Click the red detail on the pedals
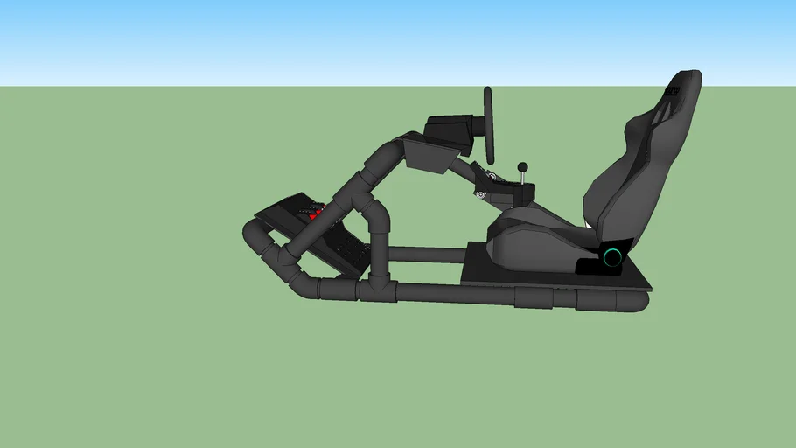This screenshot has height=448, width=796. pyautogui.click(x=318, y=210)
